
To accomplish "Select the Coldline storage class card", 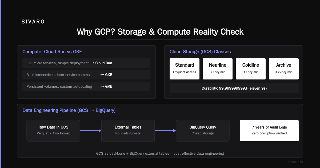I will pyautogui.click(x=251, y=69).
